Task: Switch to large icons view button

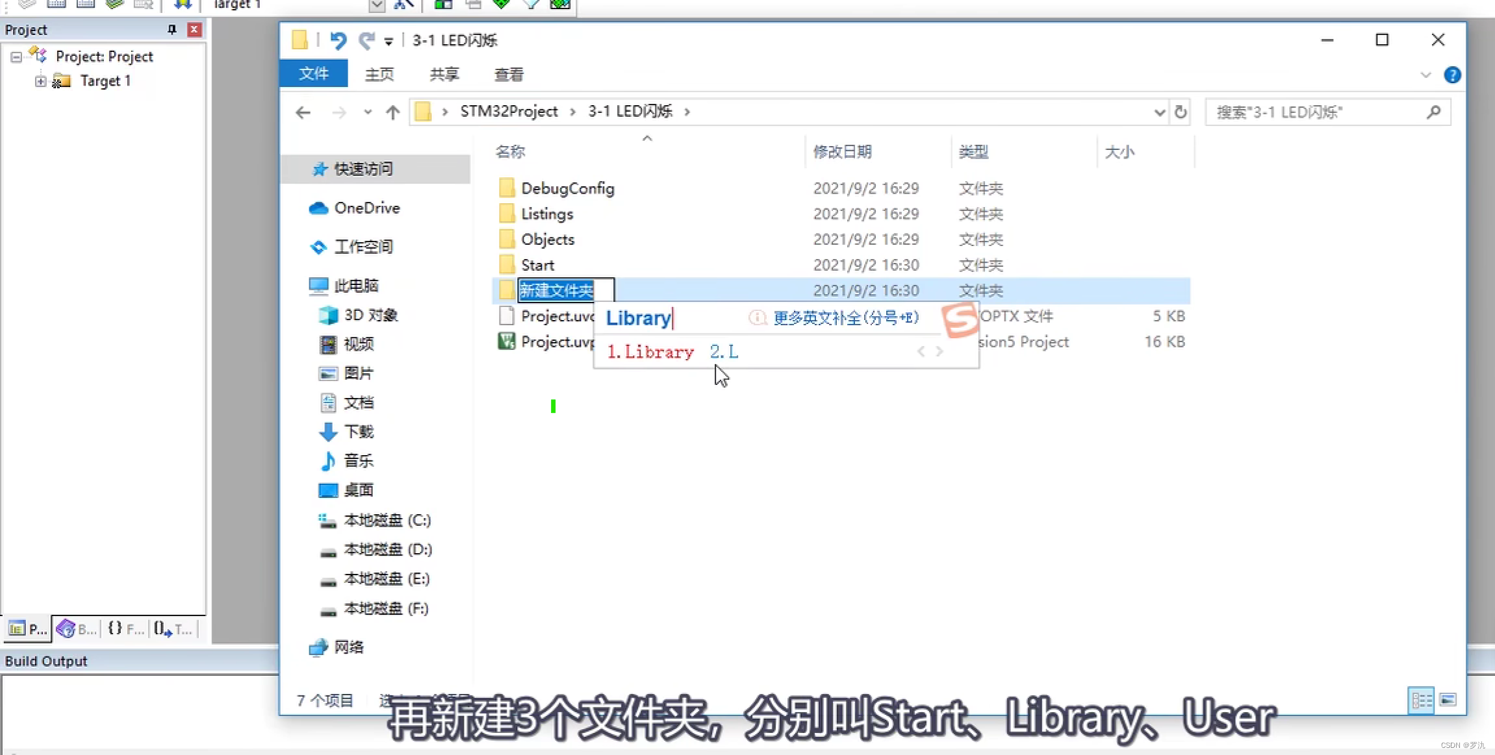Action: tap(1448, 700)
